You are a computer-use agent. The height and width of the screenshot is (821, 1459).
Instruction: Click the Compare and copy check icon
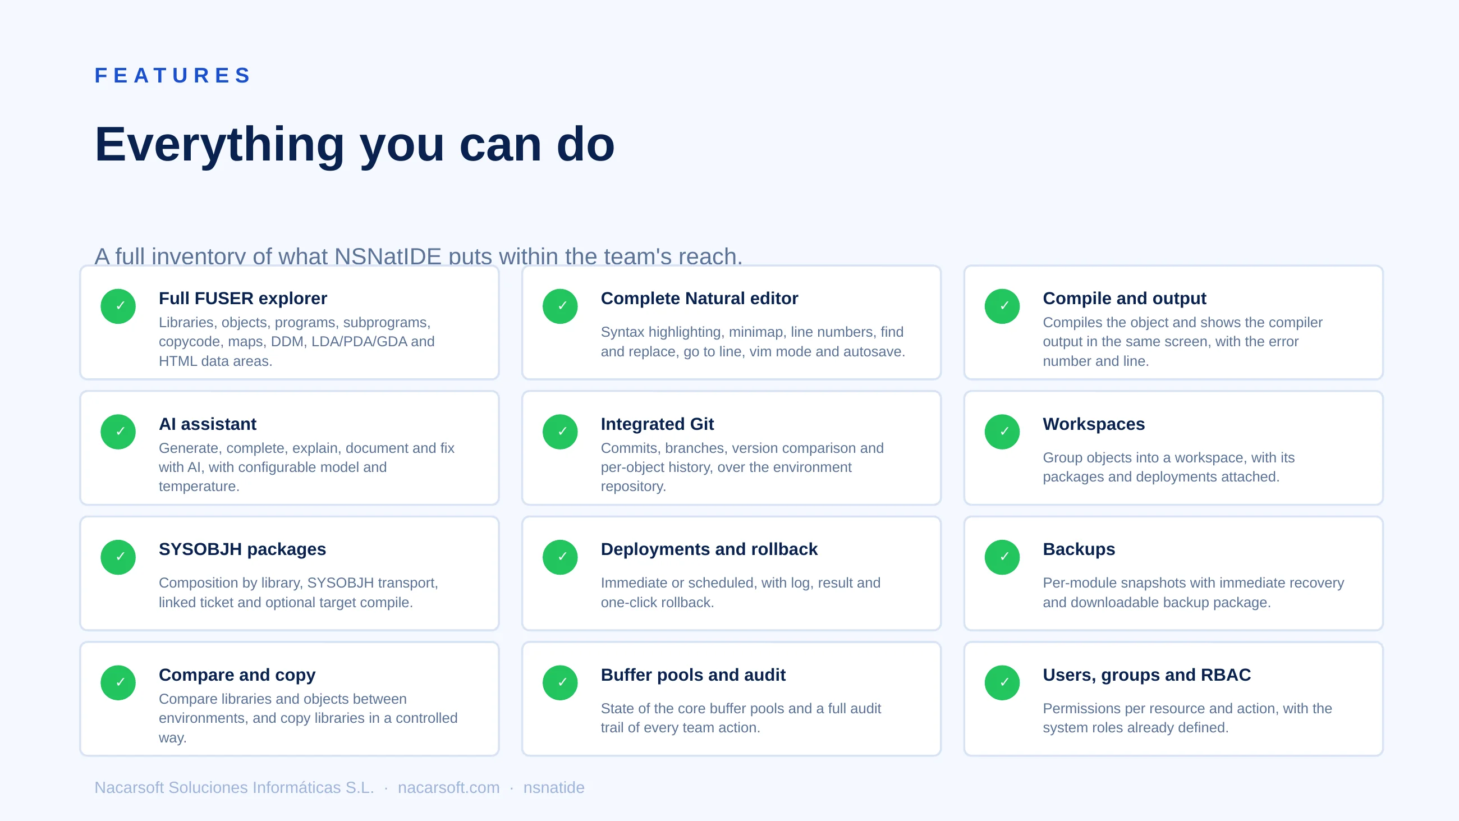(118, 683)
